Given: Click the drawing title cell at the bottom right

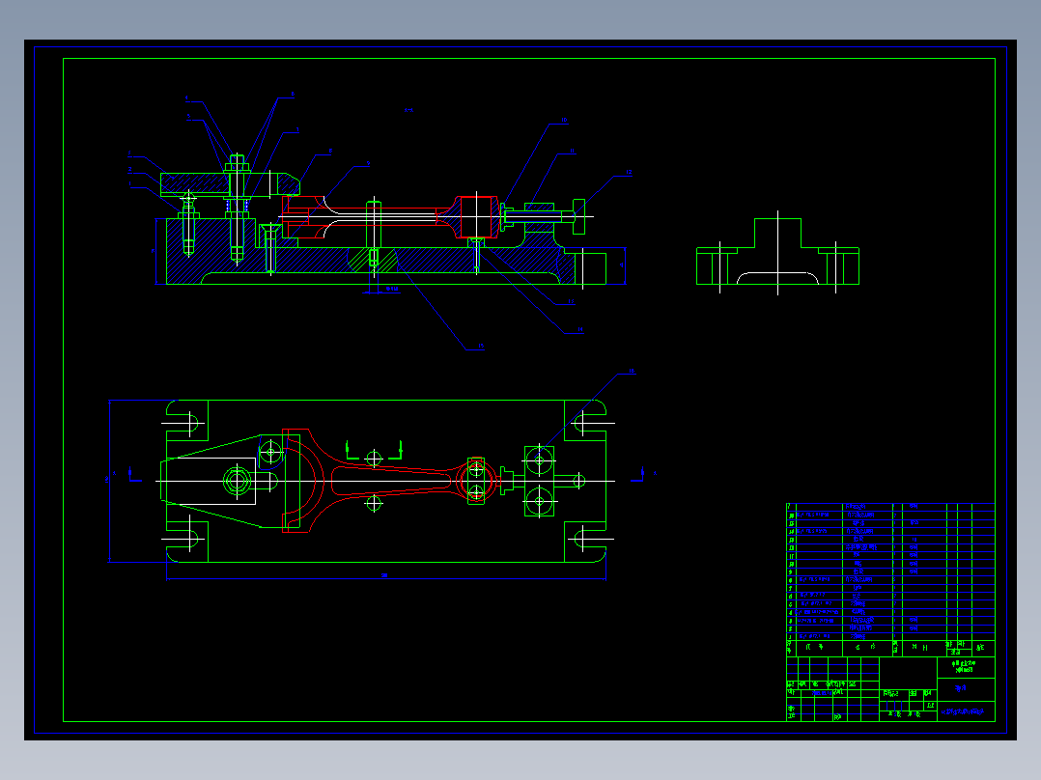Looking at the screenshot, I should (x=966, y=711).
